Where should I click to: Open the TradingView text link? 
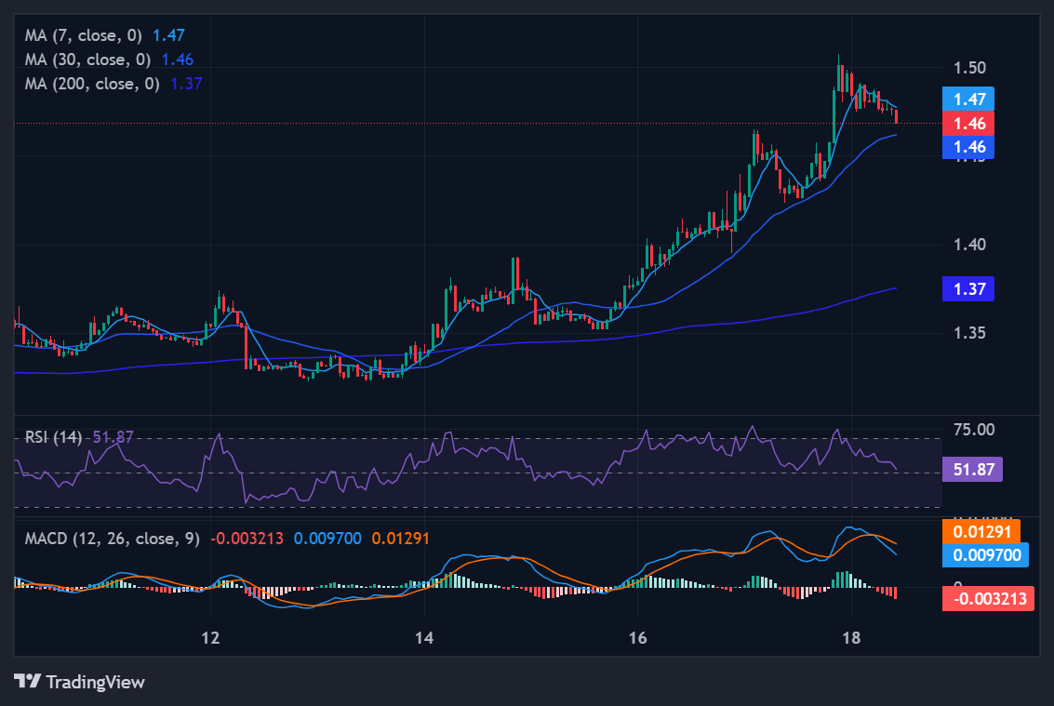pyautogui.click(x=95, y=682)
